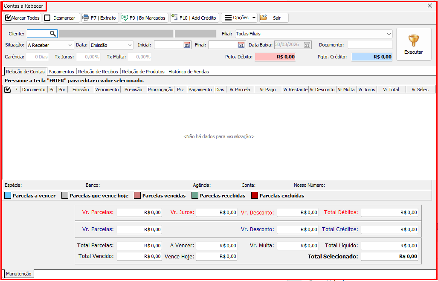Switch to the Pagamentos tab
This screenshot has height=281, width=438.
pyautogui.click(x=61, y=72)
